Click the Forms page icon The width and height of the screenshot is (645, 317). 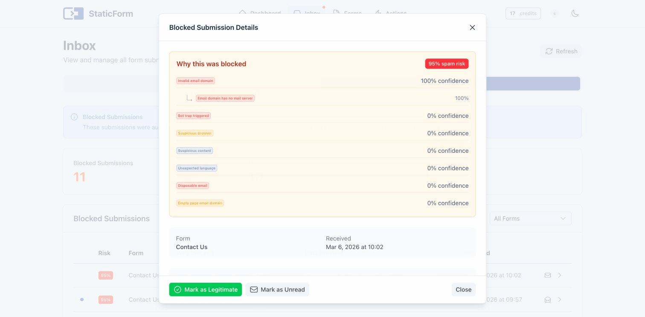(x=336, y=13)
